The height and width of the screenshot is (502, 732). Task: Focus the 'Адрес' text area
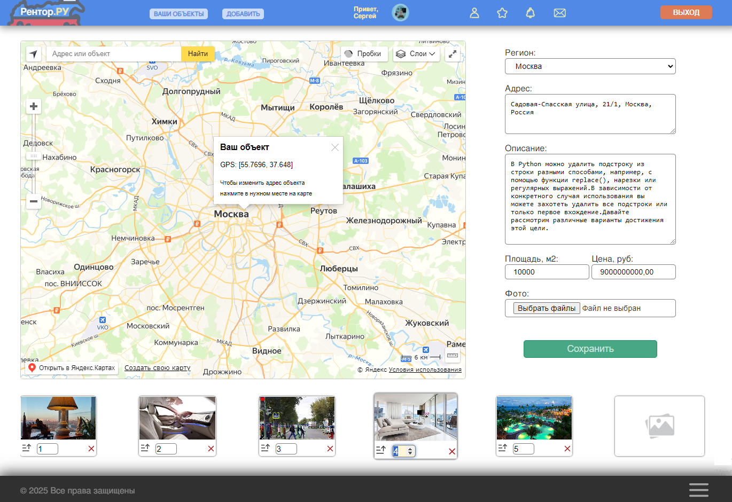click(x=590, y=114)
